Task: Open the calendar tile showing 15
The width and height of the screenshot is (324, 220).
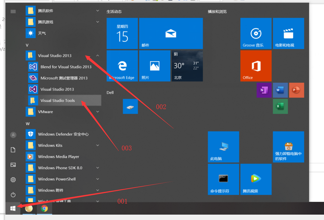Action: pyautogui.click(x=122, y=33)
